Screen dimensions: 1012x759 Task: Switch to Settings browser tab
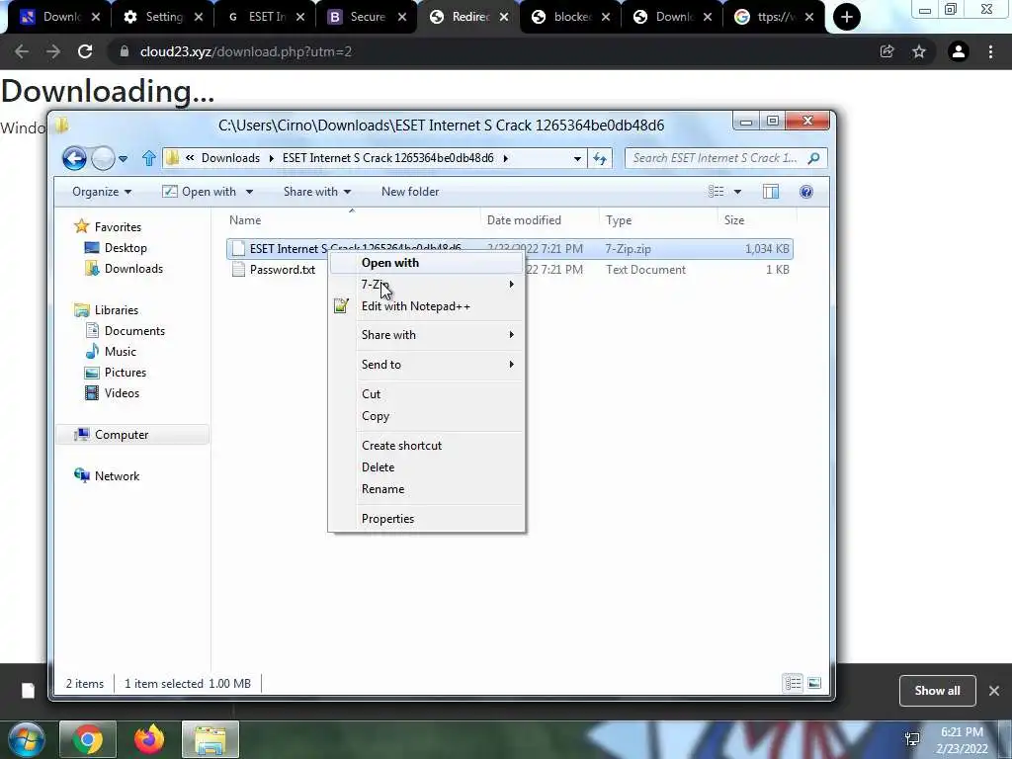pos(164,17)
